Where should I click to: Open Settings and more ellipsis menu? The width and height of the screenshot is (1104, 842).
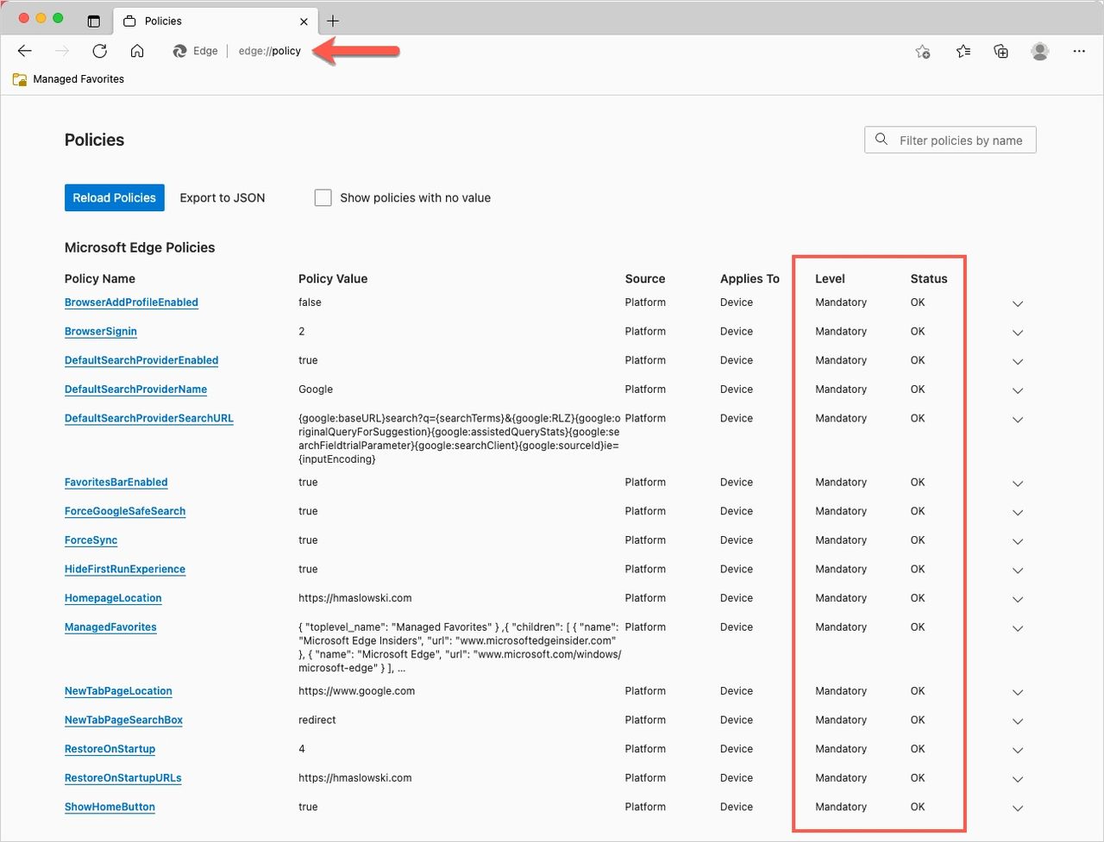tap(1079, 52)
